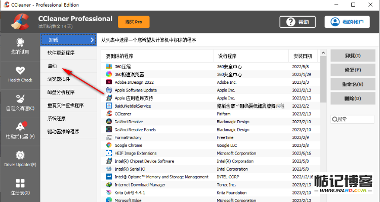Open the 重复文件查找程序 tab

pos(68,105)
